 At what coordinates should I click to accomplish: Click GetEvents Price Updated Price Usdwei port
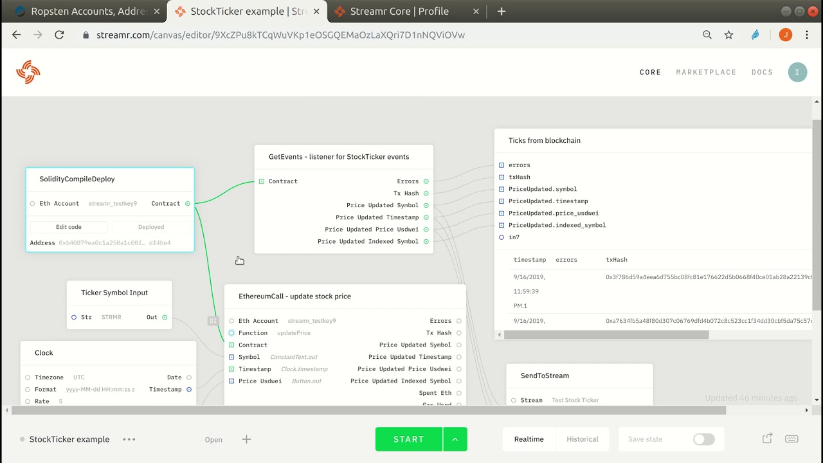(x=426, y=230)
